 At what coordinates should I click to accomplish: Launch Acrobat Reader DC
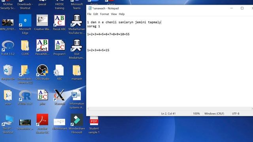coord(42,120)
